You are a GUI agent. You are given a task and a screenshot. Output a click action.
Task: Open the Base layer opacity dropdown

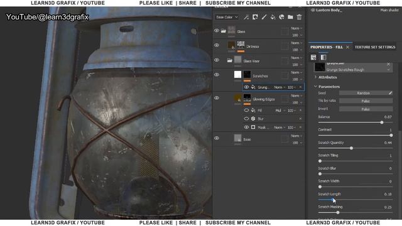[x=297, y=143]
